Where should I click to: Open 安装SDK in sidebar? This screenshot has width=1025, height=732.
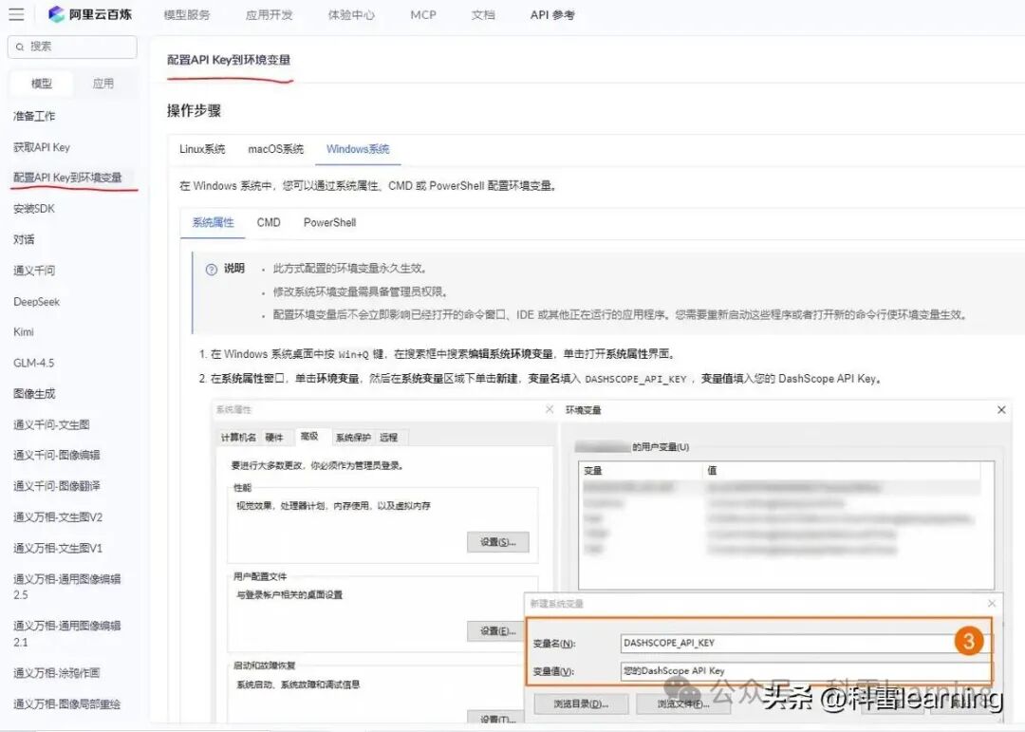pos(34,209)
